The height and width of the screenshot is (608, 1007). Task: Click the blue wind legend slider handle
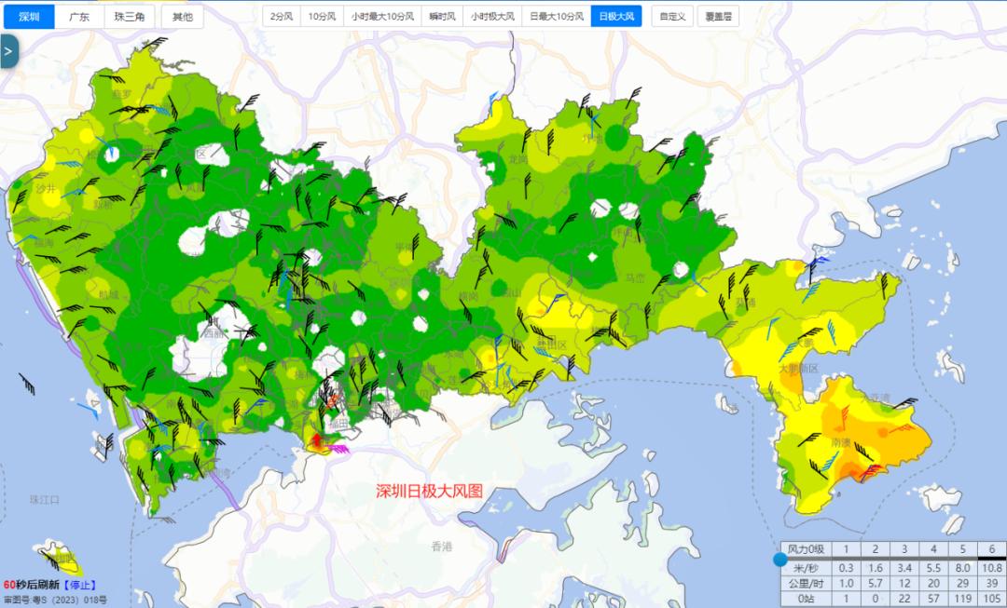(779, 560)
